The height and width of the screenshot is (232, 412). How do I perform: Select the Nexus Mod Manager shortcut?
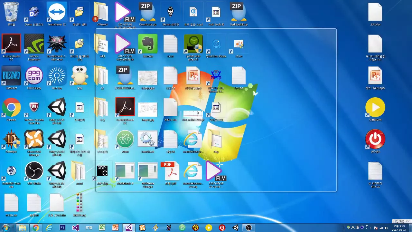coord(34,143)
